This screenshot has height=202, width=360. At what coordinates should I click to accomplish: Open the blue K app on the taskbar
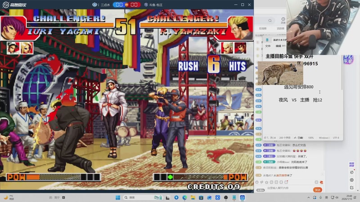[218, 198]
